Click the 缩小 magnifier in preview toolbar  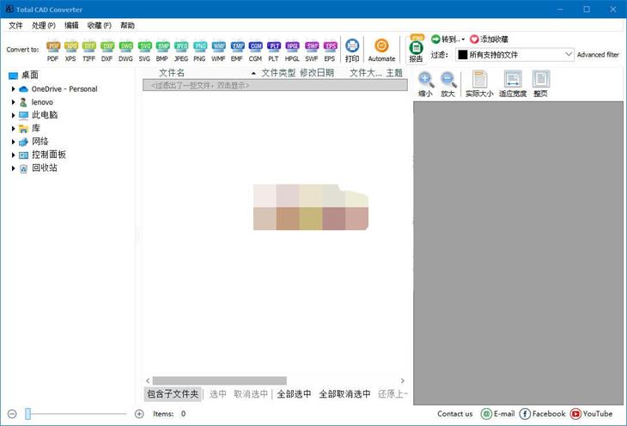coord(425,84)
